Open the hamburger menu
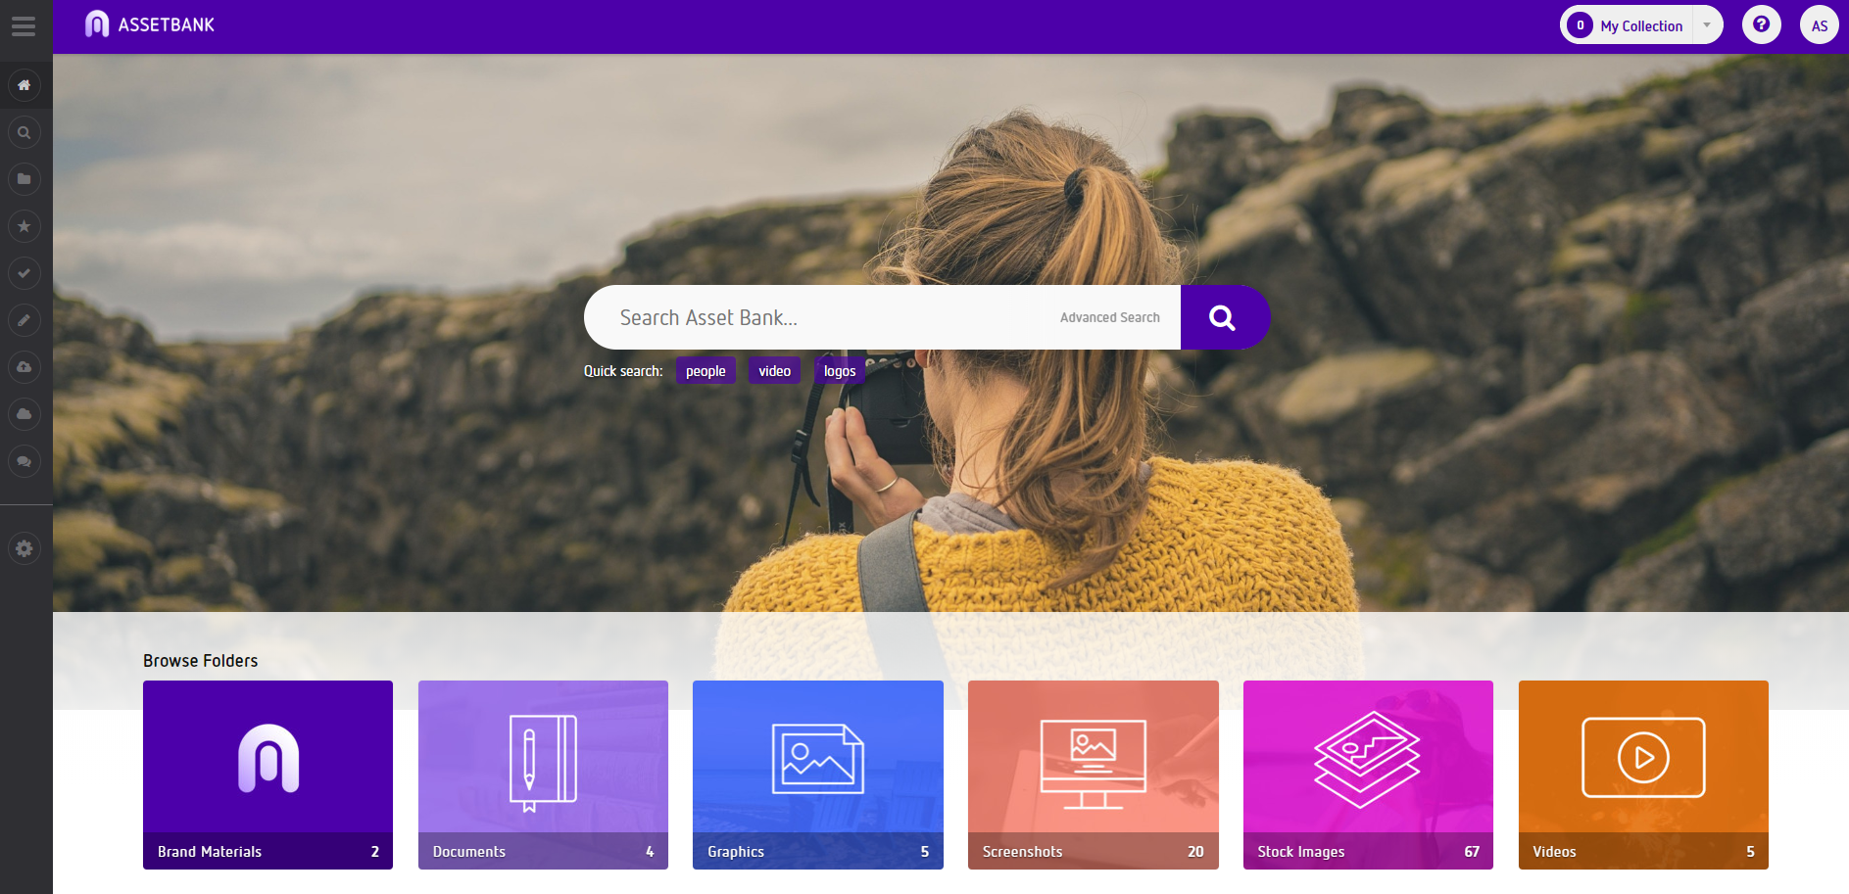Screen dimensions: 1849x894 [24, 26]
